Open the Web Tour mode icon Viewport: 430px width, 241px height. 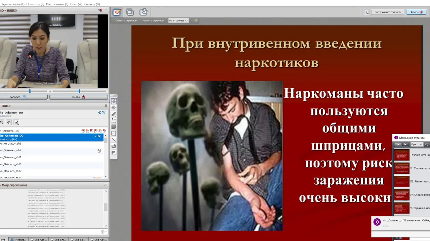(x=143, y=12)
